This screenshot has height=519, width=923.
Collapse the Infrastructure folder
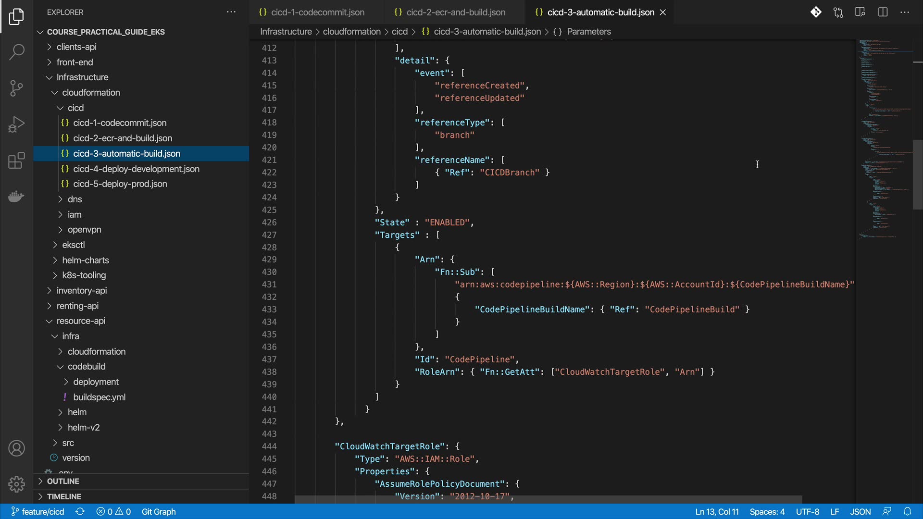82,77
